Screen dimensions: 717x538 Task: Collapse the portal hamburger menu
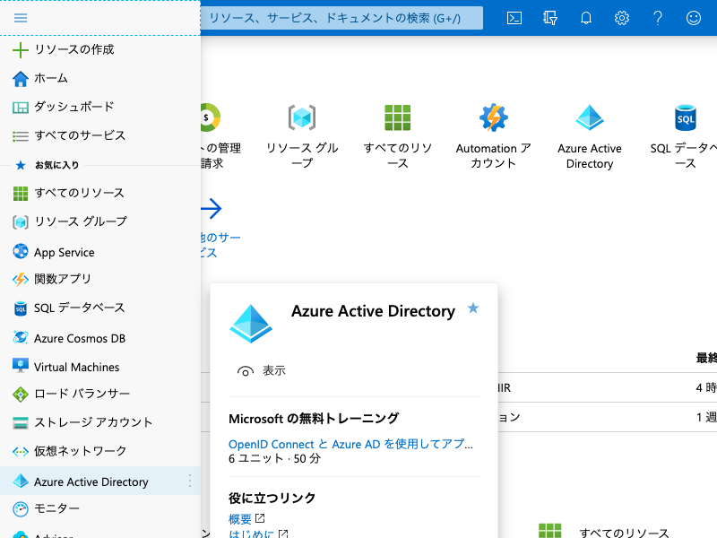click(21, 18)
